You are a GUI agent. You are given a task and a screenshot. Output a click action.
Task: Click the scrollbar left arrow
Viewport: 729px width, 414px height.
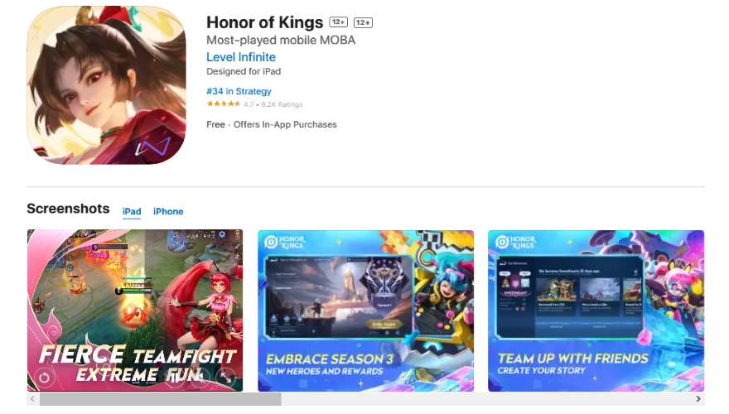[x=32, y=398]
